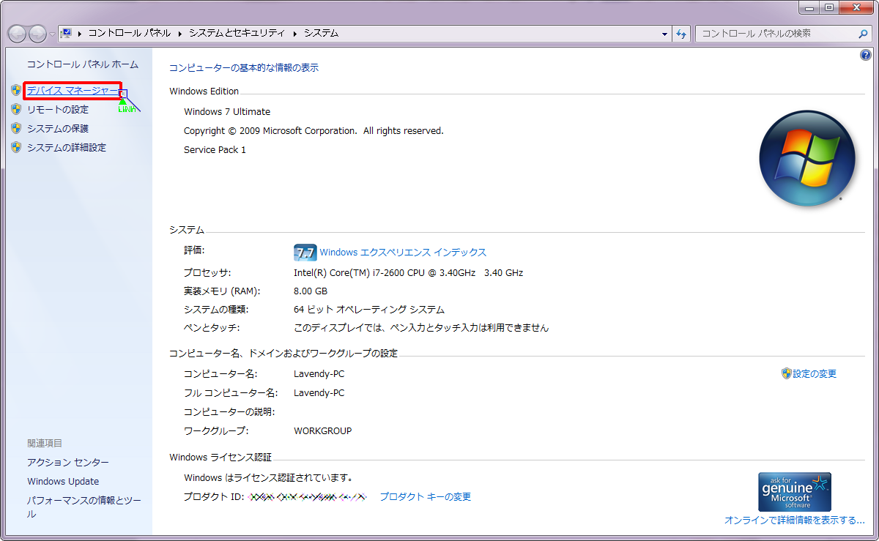879x541 pixels.
Task: Open デバイス マネージャー link
Action: click(72, 90)
